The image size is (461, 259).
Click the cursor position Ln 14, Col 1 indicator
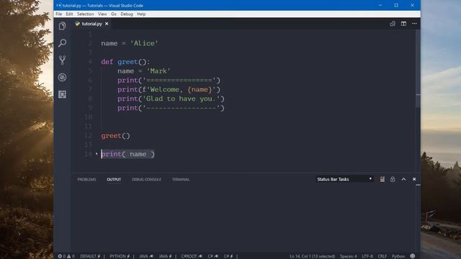[312, 256]
